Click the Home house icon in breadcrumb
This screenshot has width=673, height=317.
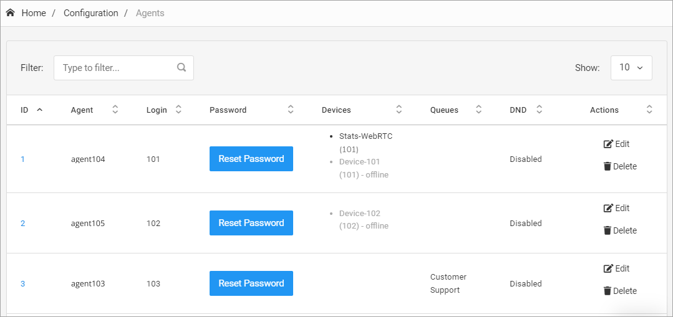[x=11, y=13]
